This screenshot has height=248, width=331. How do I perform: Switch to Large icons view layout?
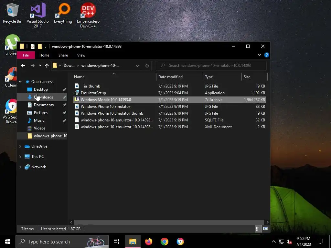265,229
